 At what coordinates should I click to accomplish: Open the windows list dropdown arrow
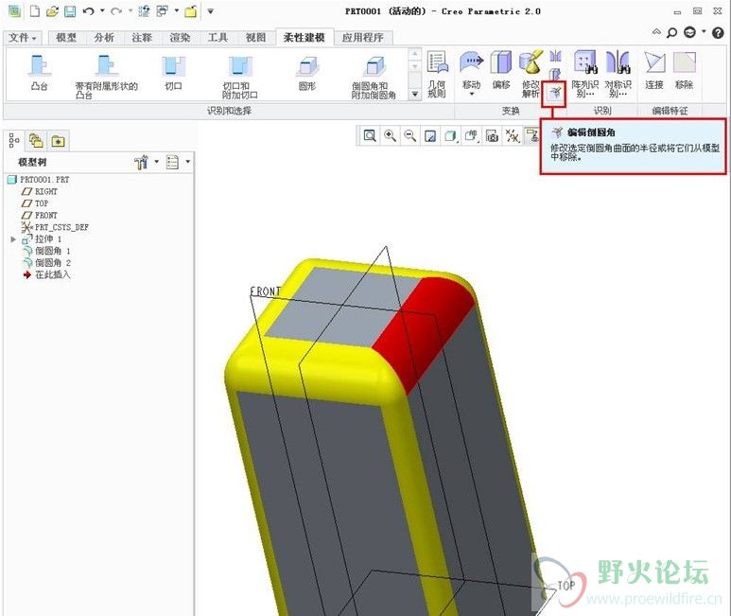coord(176,10)
